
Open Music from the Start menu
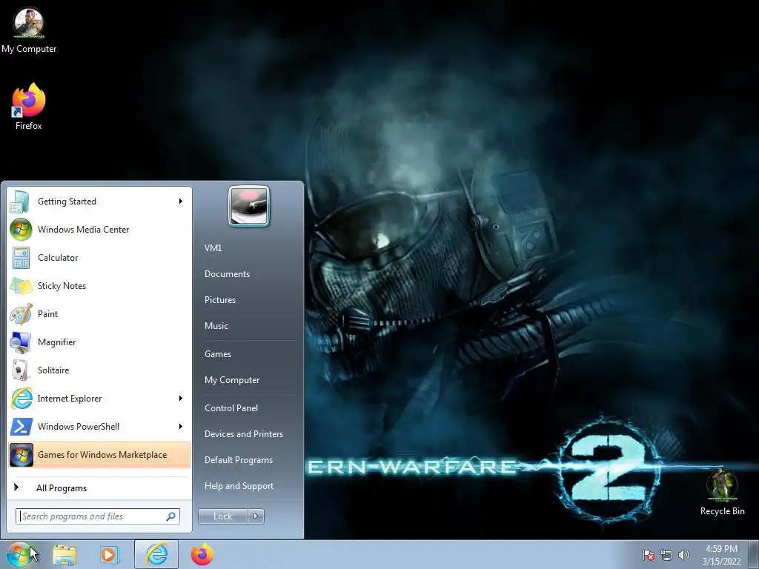click(216, 326)
